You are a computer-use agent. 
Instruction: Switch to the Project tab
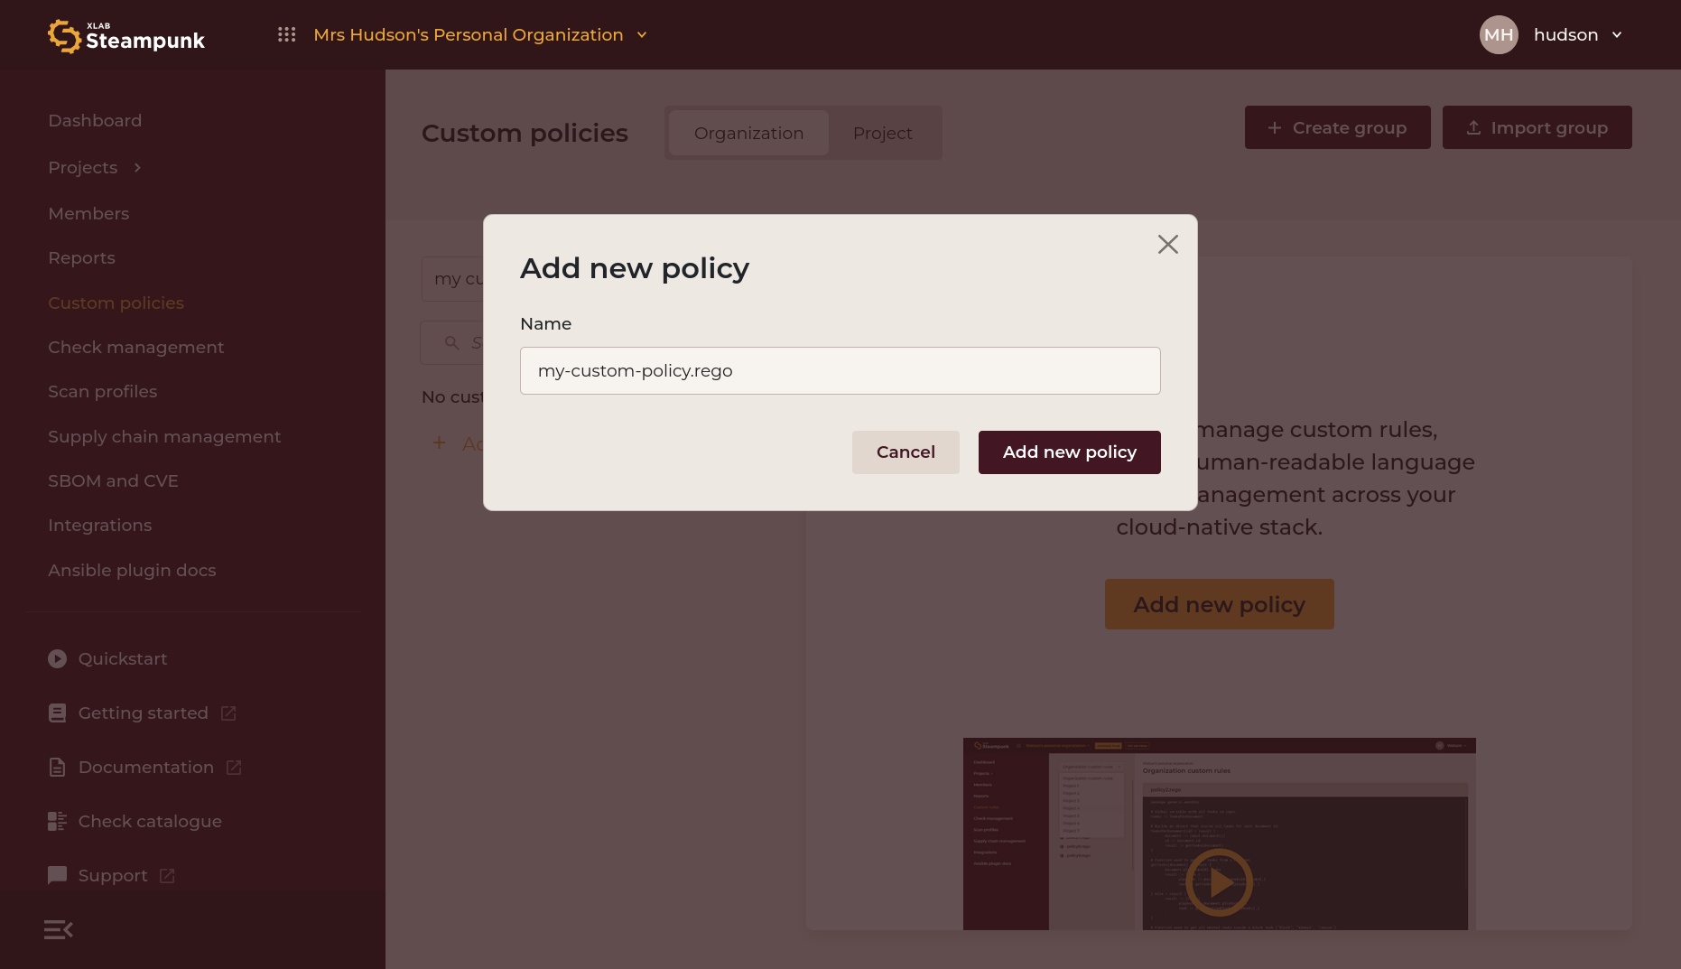(x=883, y=134)
